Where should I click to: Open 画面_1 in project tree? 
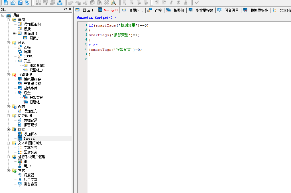pyautogui.click(x=34, y=38)
